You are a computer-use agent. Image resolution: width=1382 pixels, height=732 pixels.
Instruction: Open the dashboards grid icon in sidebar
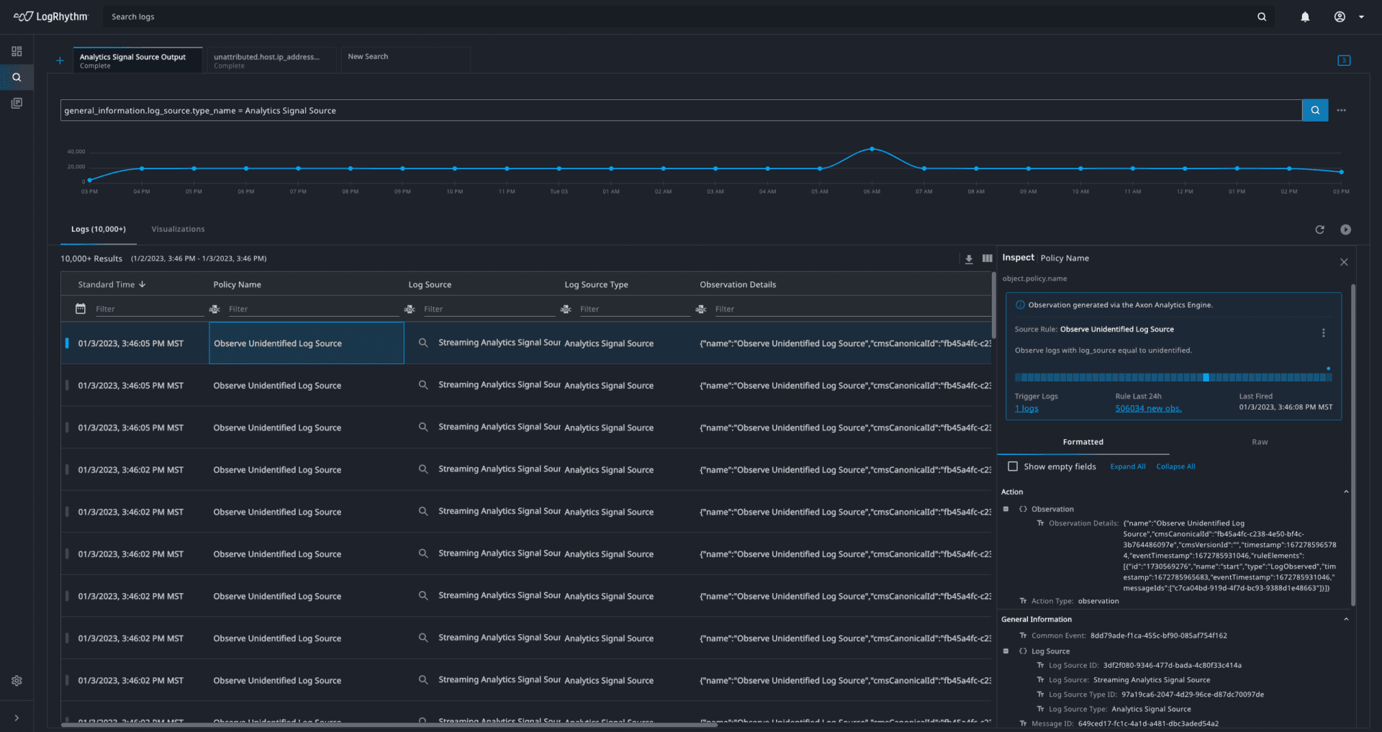(16, 51)
